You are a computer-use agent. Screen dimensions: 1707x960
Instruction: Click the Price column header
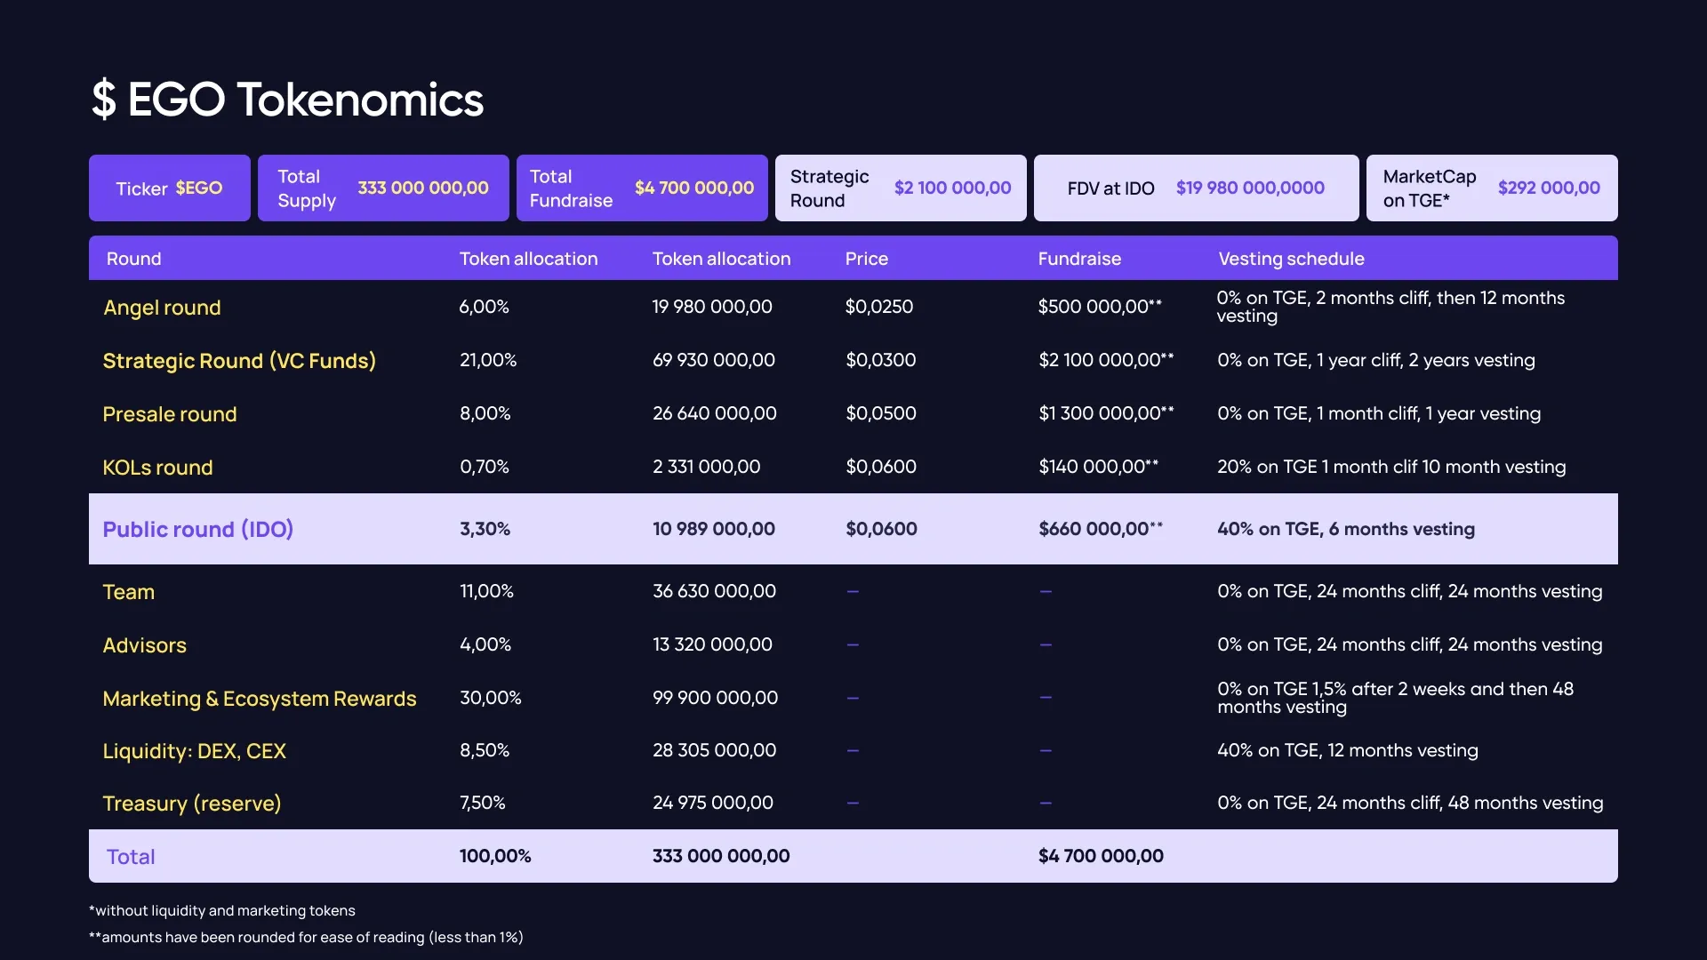867,259
